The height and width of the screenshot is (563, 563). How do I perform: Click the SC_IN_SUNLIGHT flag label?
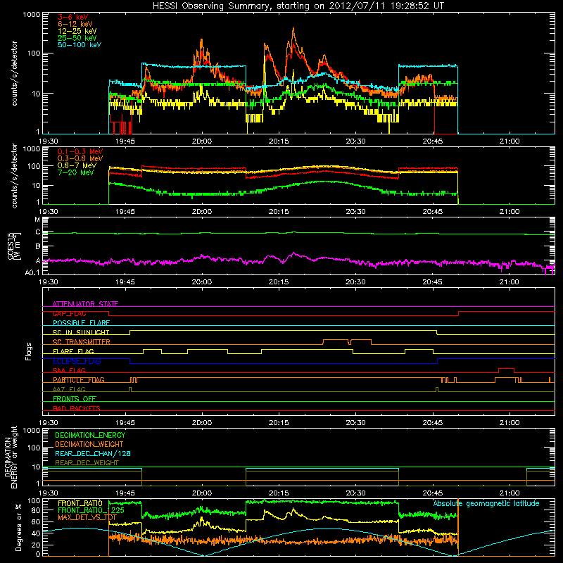coord(81,332)
